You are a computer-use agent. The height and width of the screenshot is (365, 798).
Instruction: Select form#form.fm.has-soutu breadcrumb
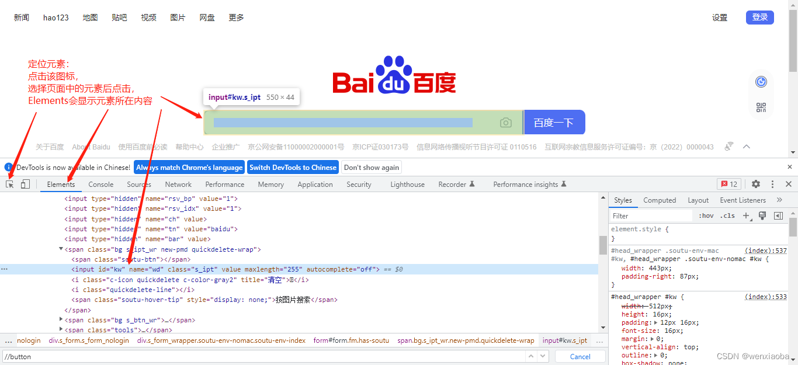351,340
